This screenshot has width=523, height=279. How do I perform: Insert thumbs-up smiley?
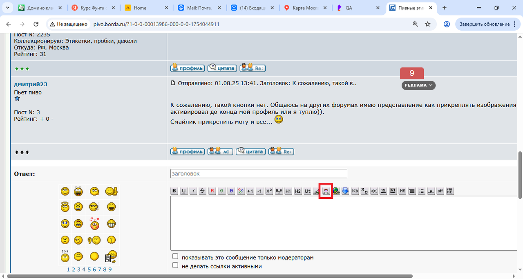(x=111, y=191)
